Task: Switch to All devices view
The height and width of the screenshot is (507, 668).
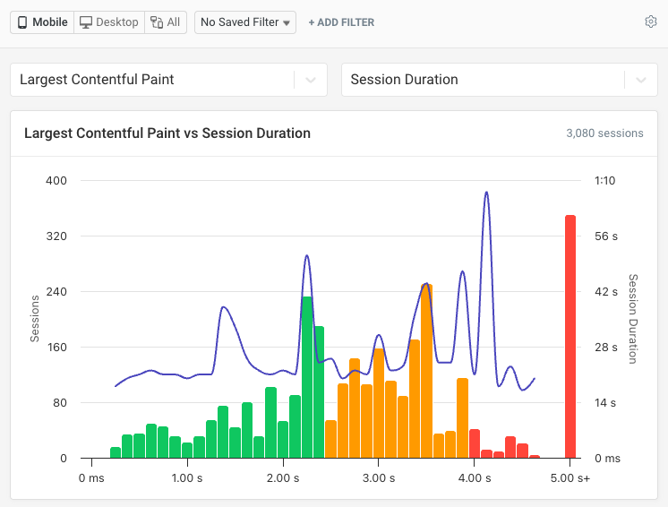Action: pos(166,22)
